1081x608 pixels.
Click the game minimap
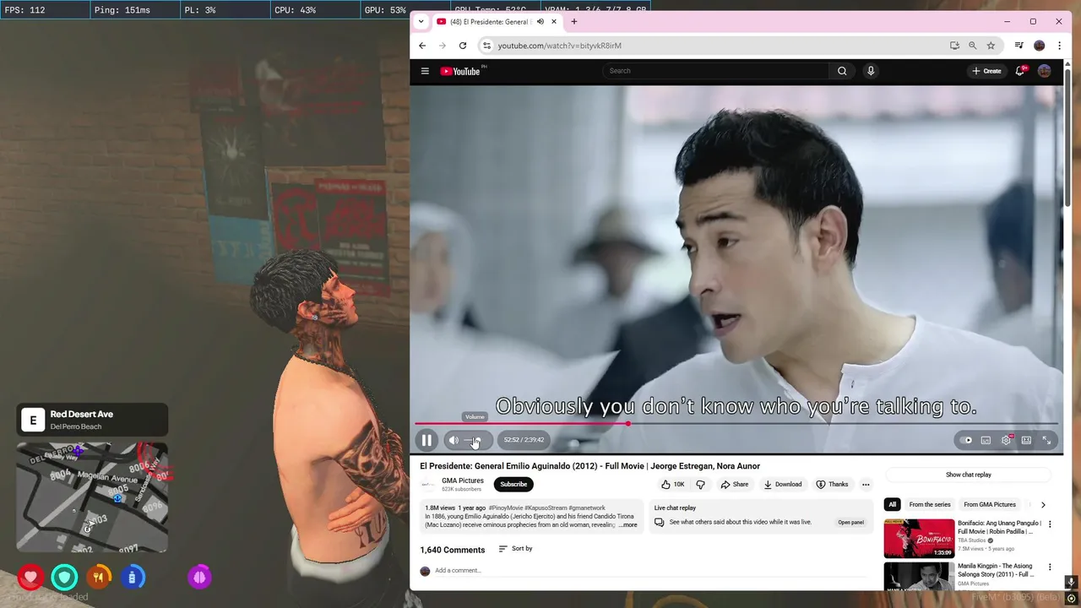[92, 497]
